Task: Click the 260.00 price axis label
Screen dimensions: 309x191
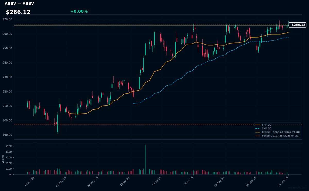Action: point(7,34)
